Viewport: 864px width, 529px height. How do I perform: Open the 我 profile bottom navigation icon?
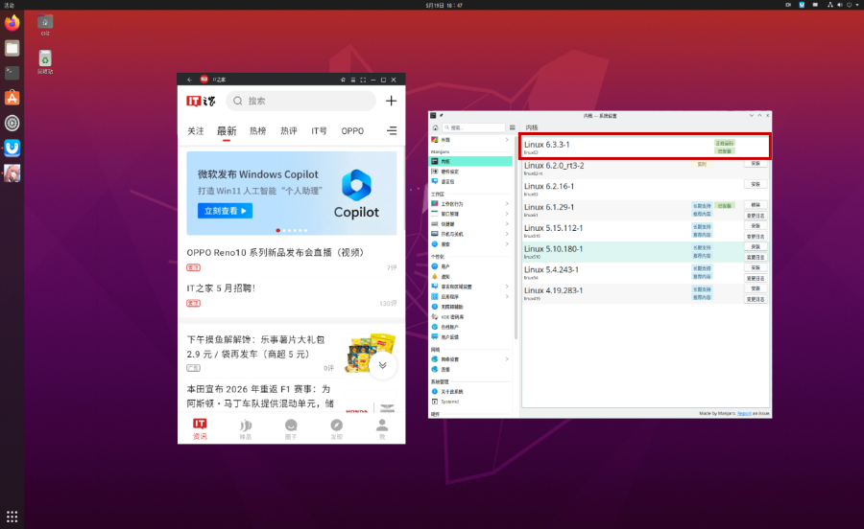tap(382, 429)
